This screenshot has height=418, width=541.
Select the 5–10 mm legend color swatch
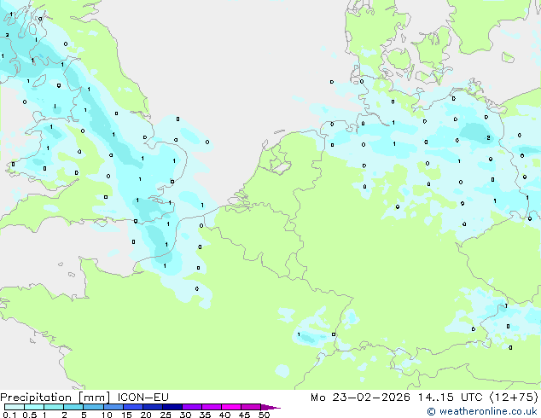pos(93,407)
